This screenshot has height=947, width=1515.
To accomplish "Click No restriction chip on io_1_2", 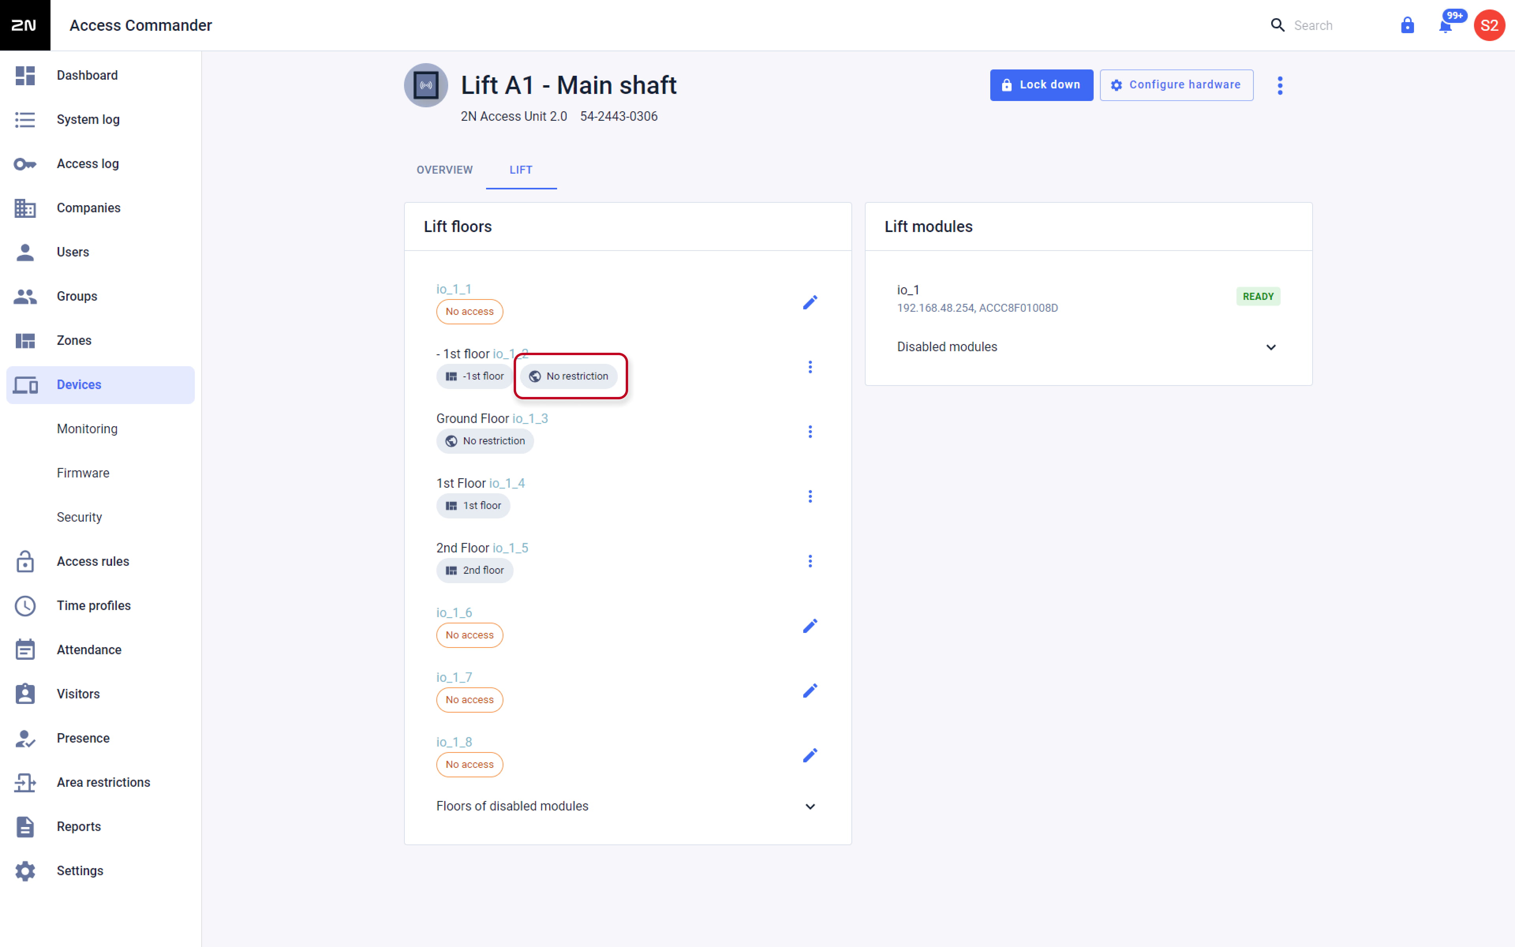I will point(569,376).
